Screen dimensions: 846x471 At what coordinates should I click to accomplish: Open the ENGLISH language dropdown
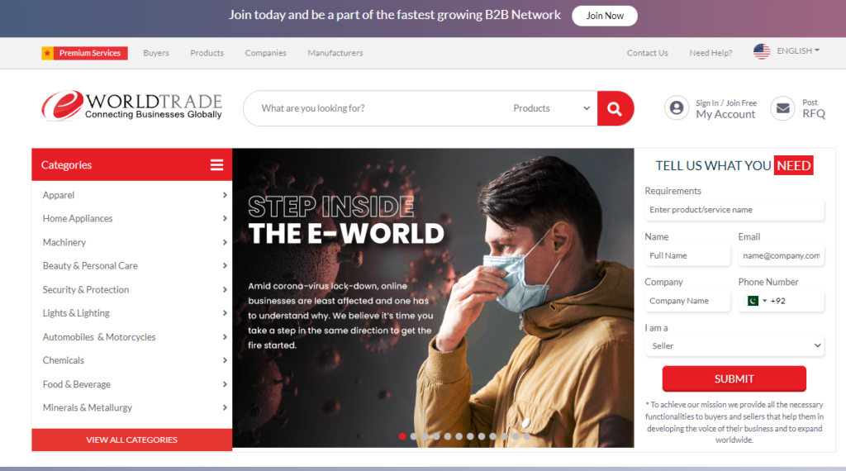(797, 51)
